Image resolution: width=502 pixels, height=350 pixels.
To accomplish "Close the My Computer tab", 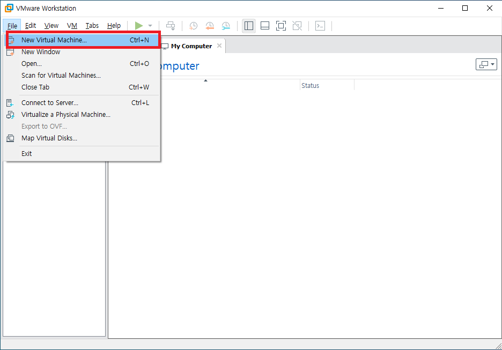I will pos(219,46).
